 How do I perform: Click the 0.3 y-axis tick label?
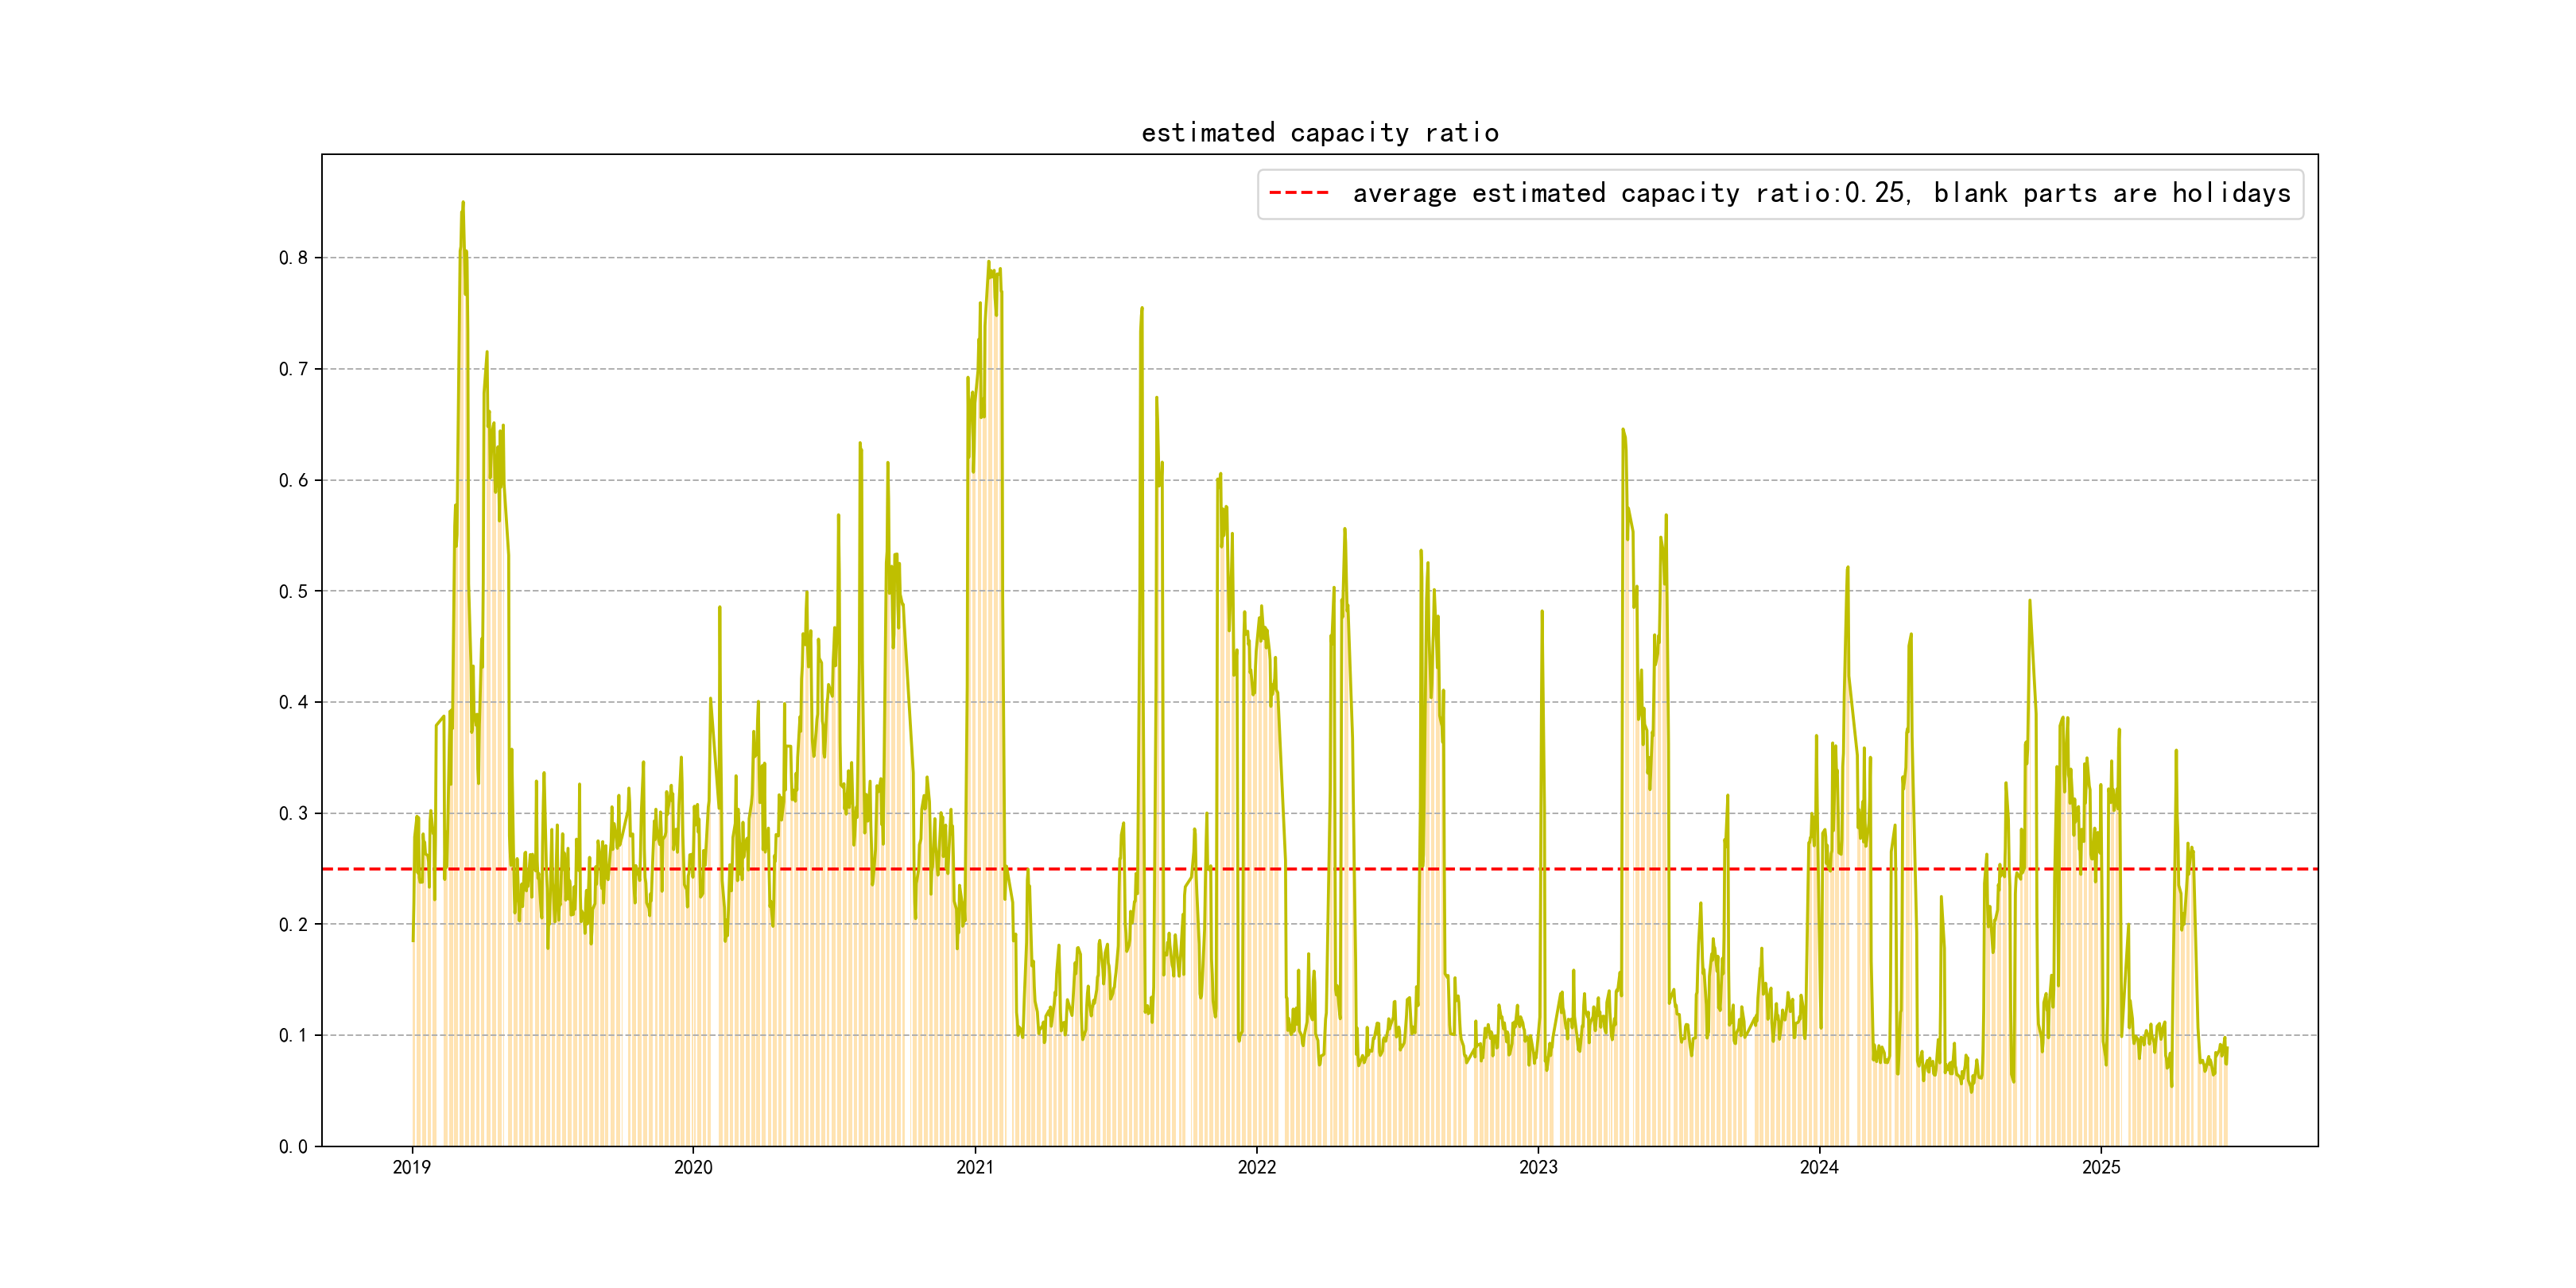pos(293,813)
